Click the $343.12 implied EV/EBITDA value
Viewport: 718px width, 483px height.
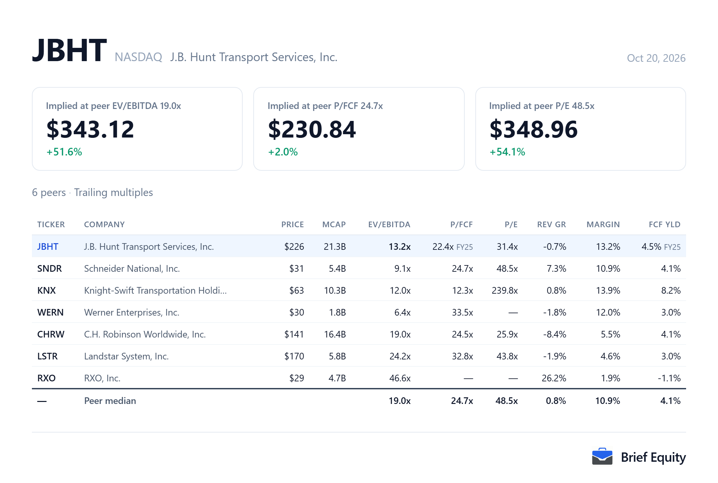click(90, 129)
